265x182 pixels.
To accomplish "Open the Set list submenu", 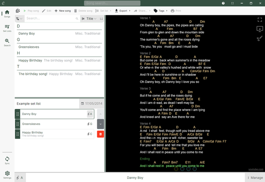I will pyautogui.click(x=103, y=11).
